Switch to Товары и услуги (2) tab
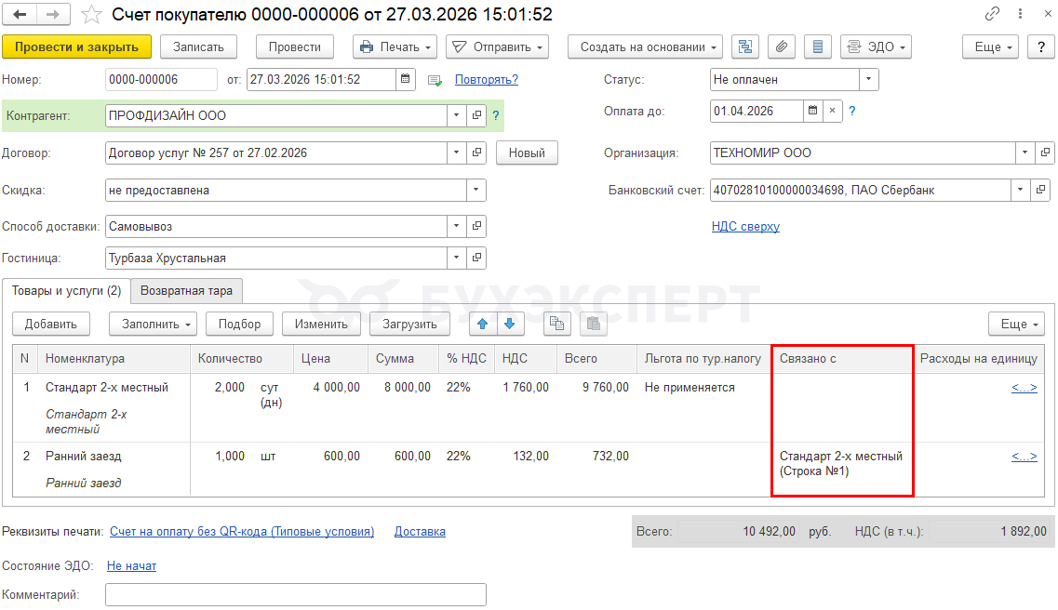The width and height of the screenshot is (1058, 610). tap(66, 290)
